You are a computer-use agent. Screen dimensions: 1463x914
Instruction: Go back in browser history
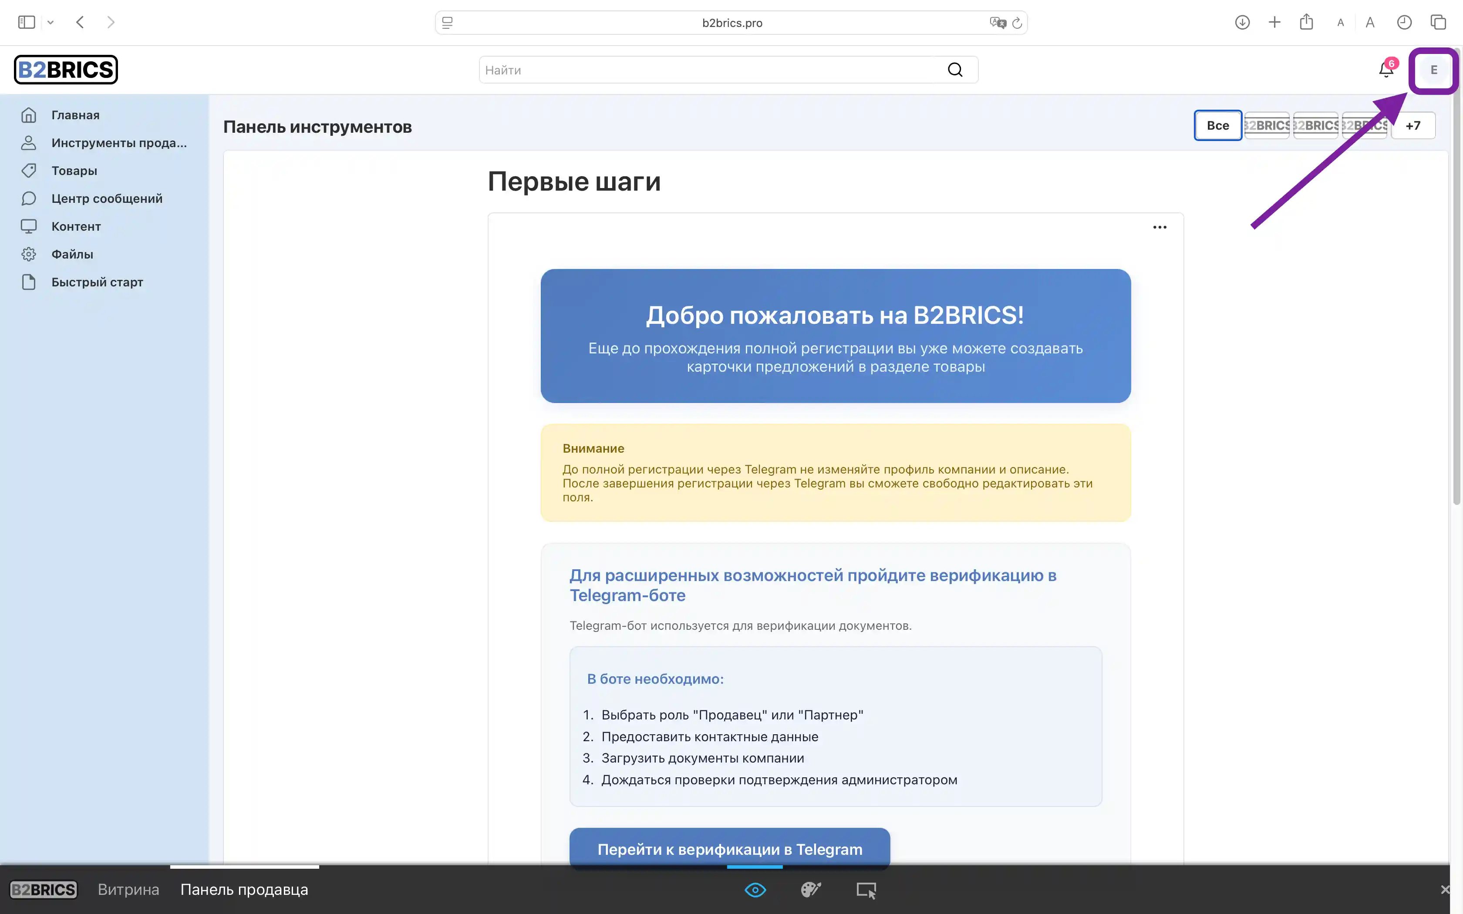[x=80, y=22]
